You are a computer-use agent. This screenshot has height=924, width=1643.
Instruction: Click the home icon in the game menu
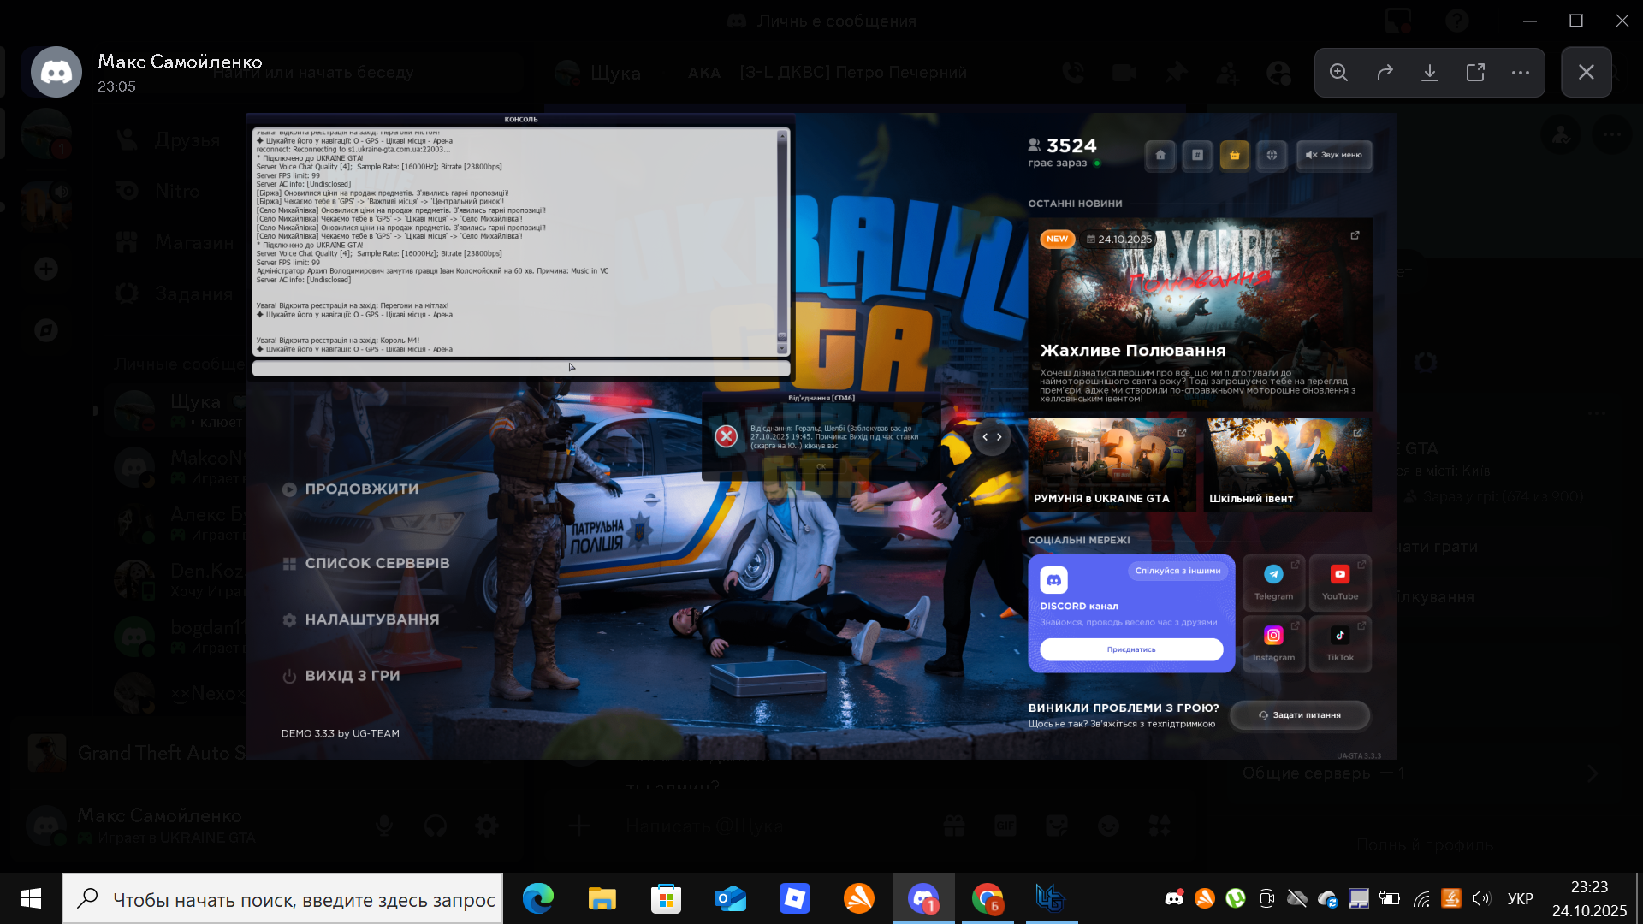[x=1160, y=155]
